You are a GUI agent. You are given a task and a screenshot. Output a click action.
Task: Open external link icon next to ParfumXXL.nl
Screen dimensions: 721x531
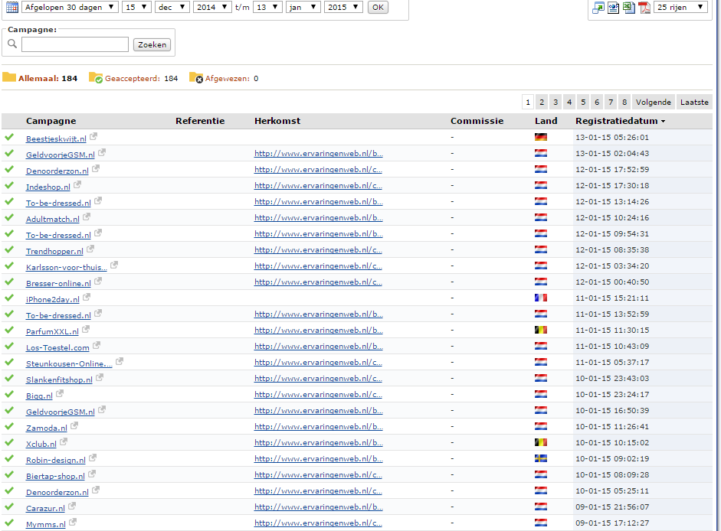coord(86,329)
